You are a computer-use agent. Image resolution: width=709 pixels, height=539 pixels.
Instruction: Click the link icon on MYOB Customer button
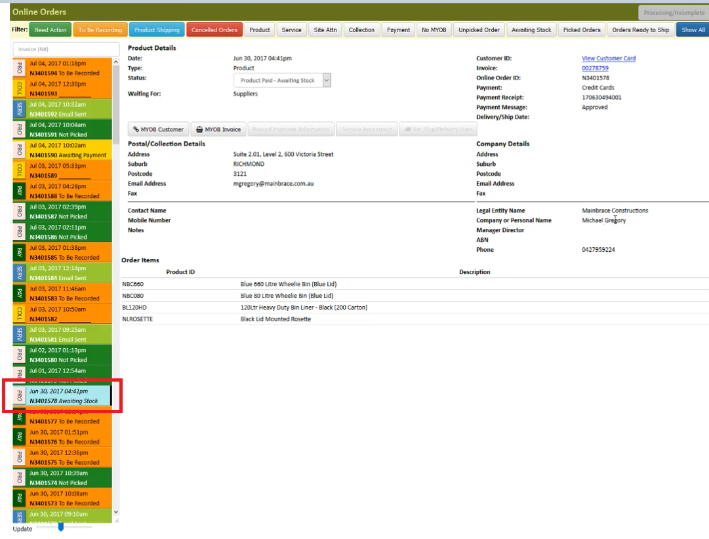[x=136, y=129]
